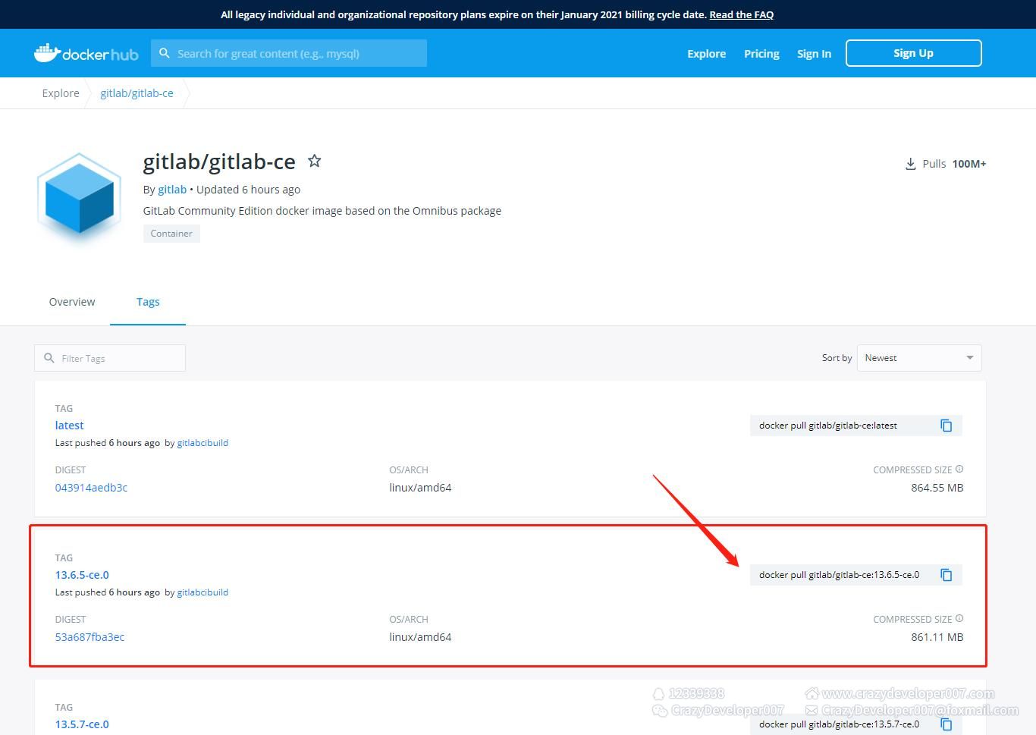
Task: Click the Sign Up button
Action: 914,53
